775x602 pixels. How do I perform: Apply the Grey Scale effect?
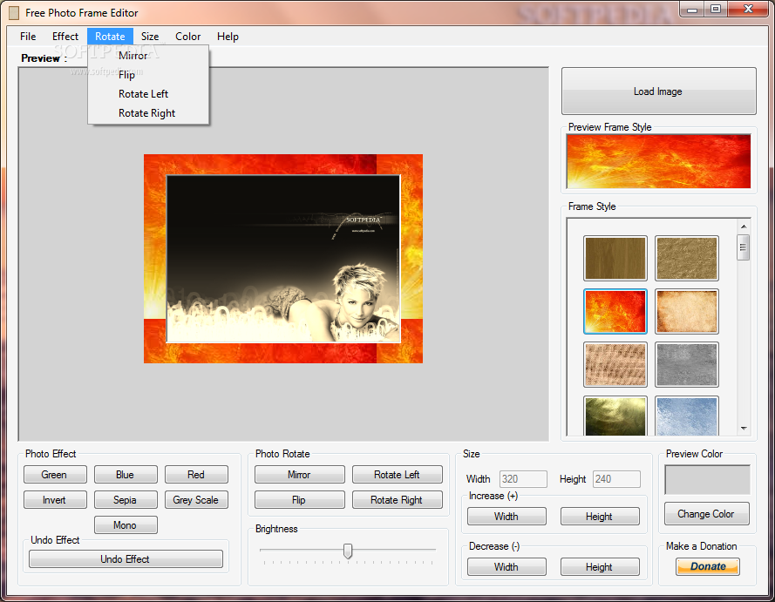pyautogui.click(x=196, y=500)
